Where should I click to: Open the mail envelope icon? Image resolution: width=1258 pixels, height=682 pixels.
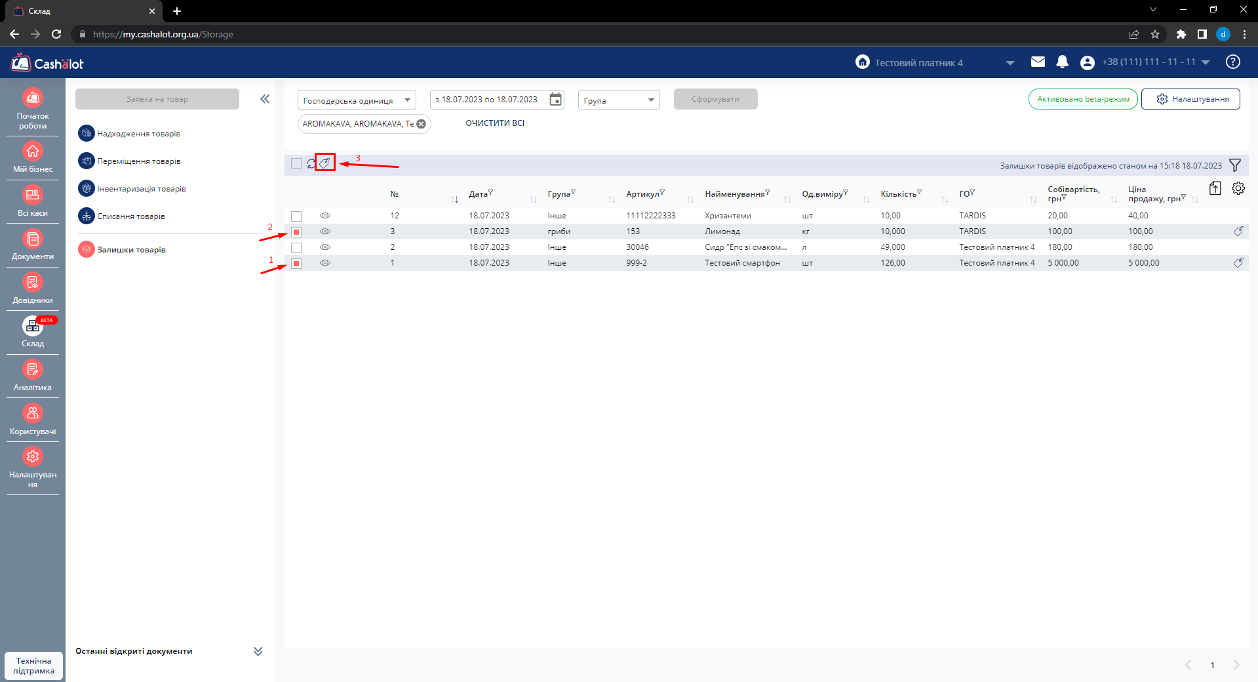pyautogui.click(x=1038, y=62)
